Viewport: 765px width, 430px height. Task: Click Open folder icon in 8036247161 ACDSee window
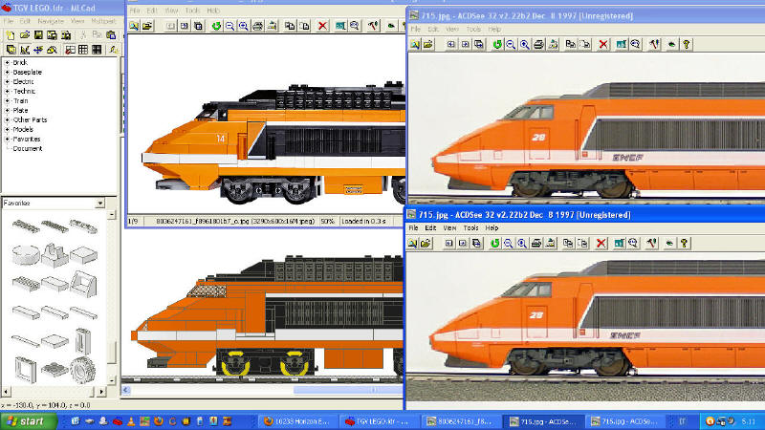pyautogui.click(x=147, y=26)
